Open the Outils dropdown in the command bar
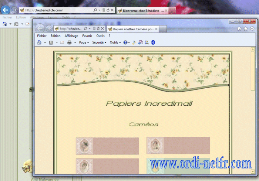Image resolution: width=259 pixels, height=181 pixels. click(115, 42)
